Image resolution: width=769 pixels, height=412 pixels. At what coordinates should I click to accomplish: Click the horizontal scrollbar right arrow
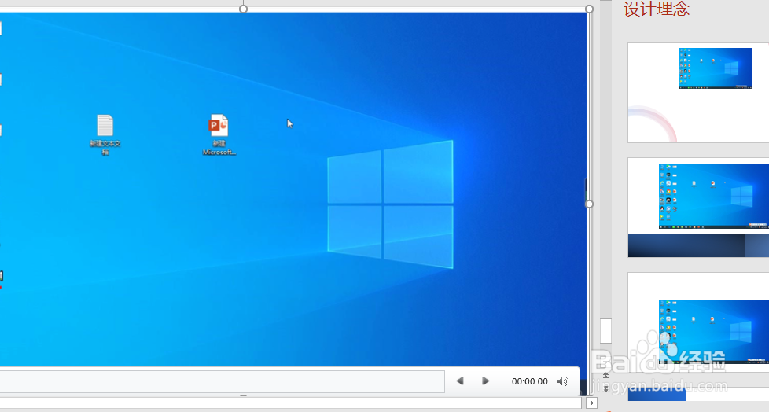pyautogui.click(x=592, y=403)
